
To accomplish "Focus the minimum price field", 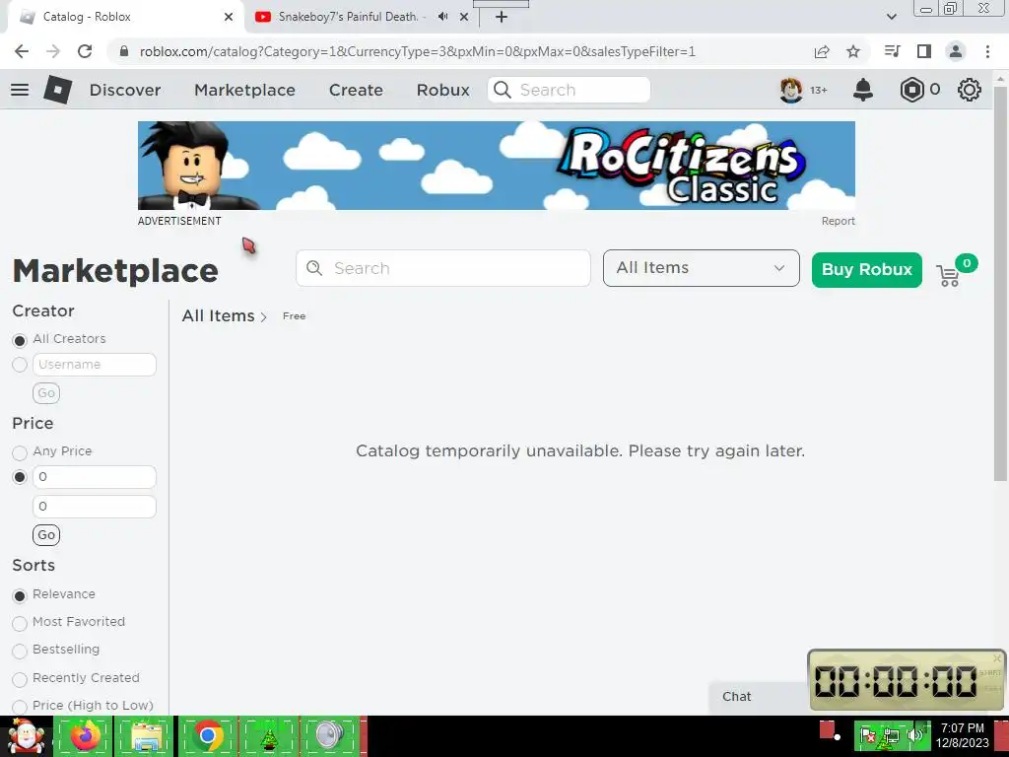I will click(94, 477).
